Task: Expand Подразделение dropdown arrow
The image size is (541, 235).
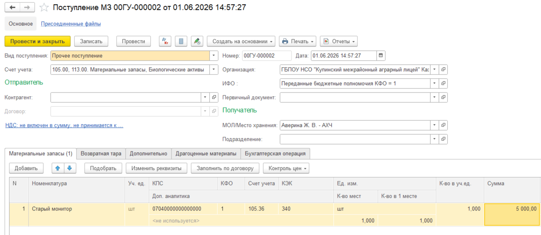Action: (435, 139)
